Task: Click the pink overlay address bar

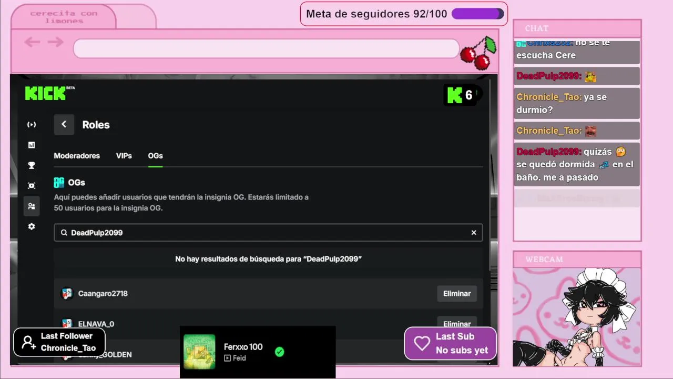Action: click(x=266, y=48)
